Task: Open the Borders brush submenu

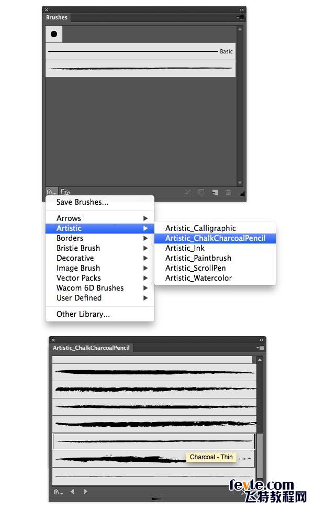Action: [100, 238]
